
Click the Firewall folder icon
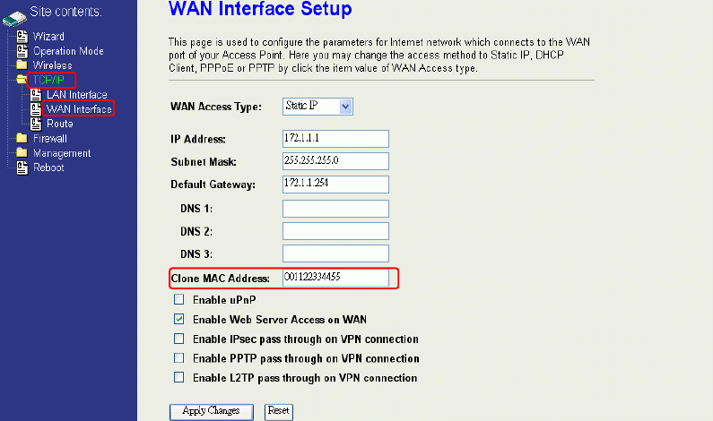point(22,138)
